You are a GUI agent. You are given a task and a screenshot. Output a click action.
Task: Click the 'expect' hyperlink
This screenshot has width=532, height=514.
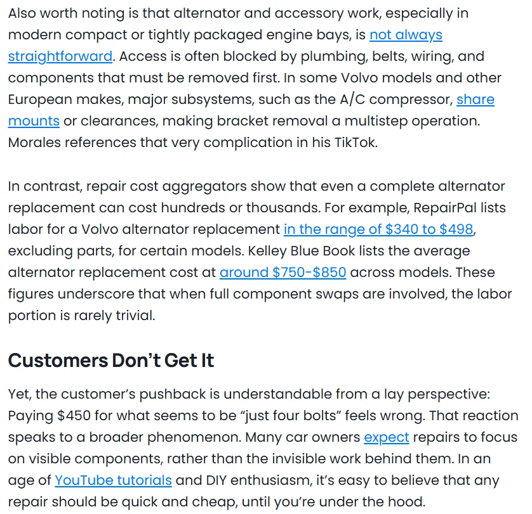387,437
